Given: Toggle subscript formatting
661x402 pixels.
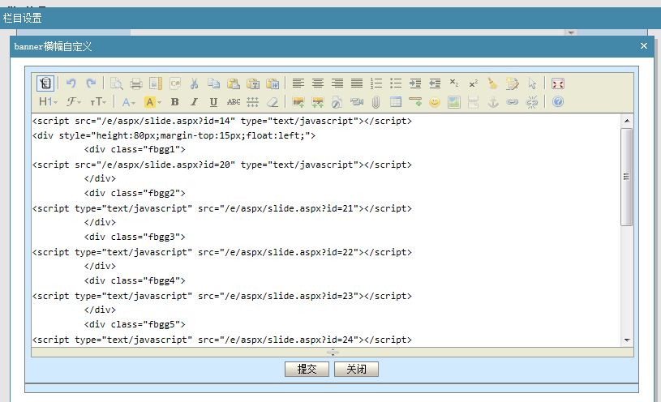Looking at the screenshot, I should [x=454, y=83].
